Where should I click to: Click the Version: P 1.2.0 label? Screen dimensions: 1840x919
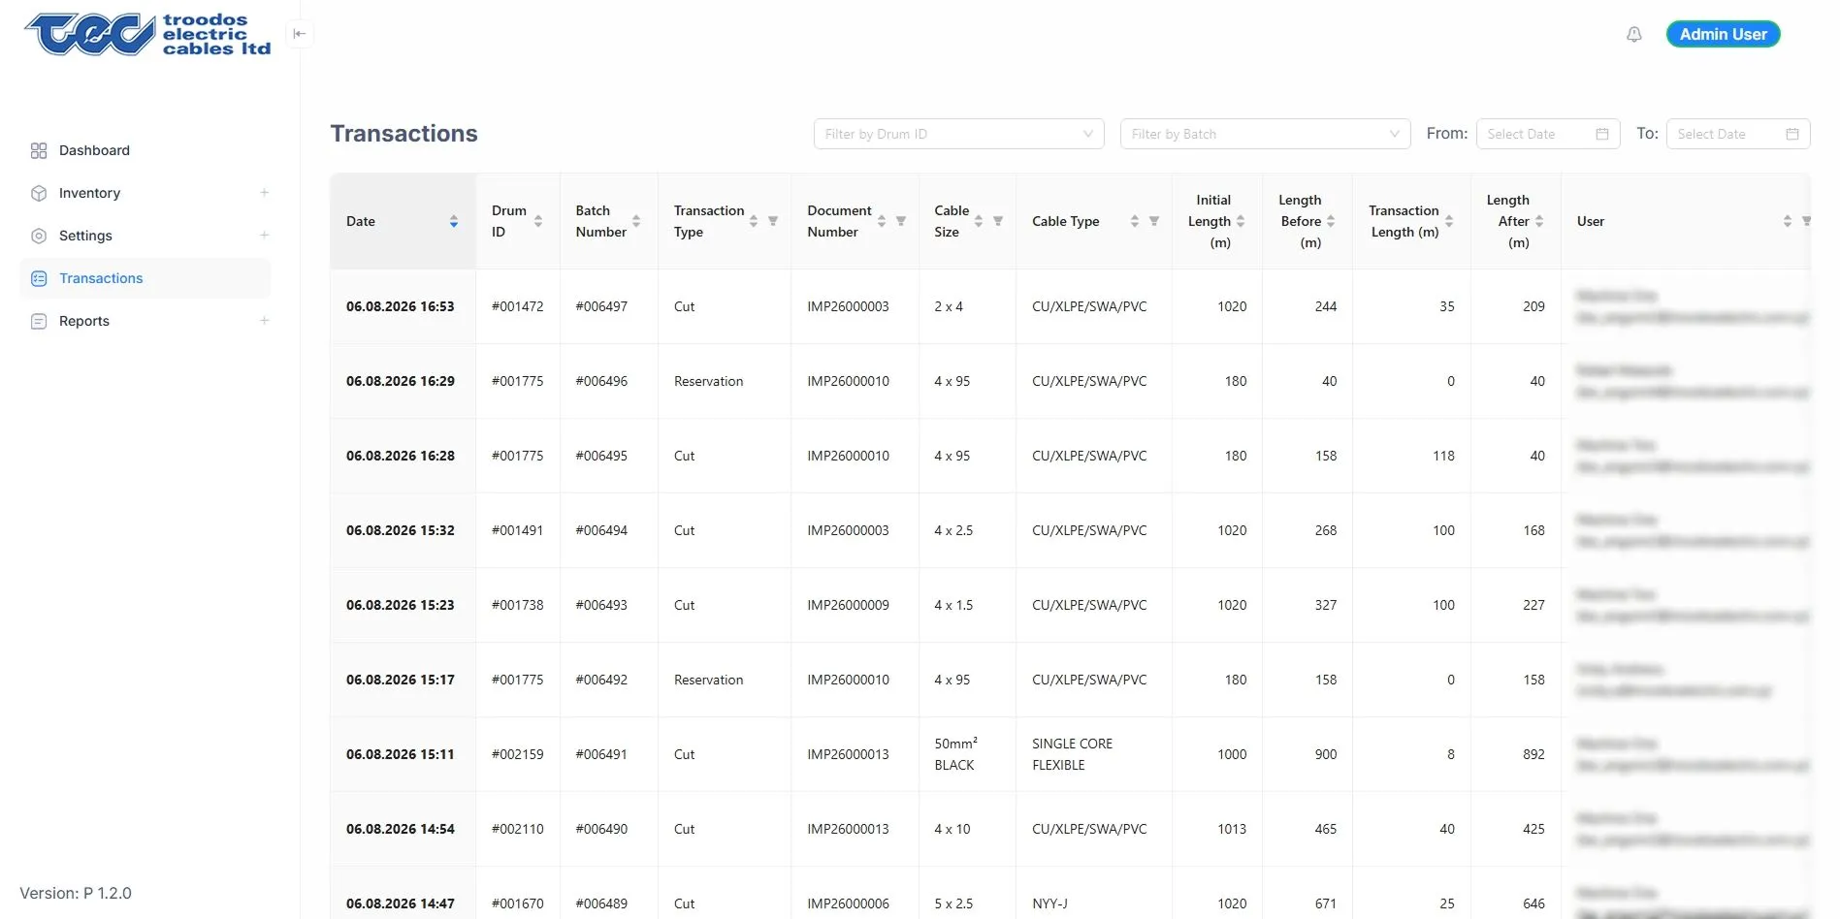point(76,893)
